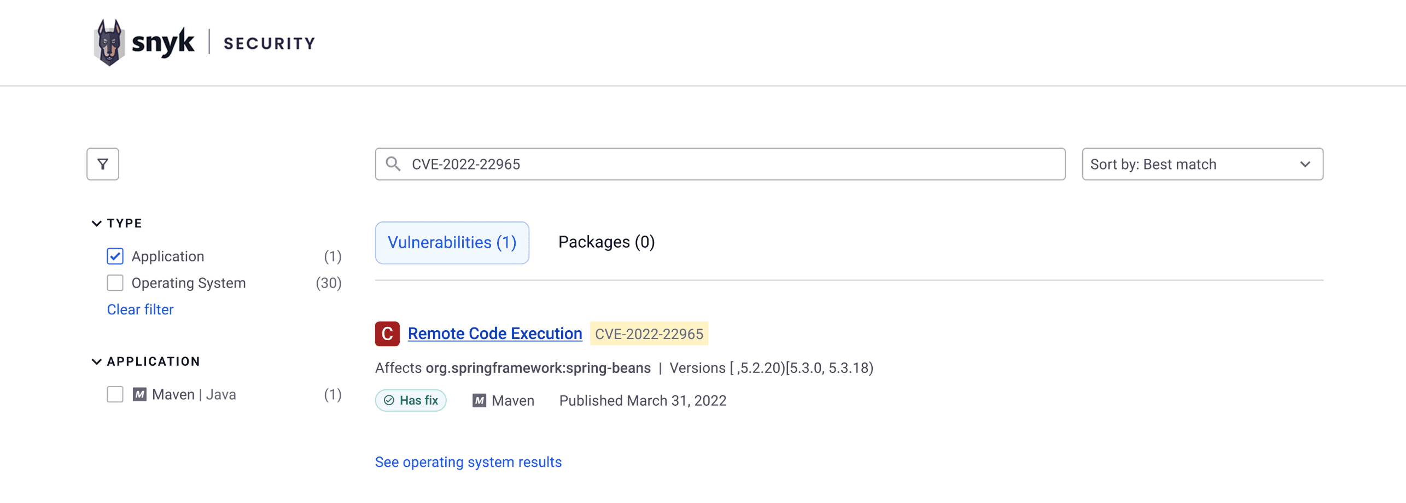Image resolution: width=1406 pixels, height=503 pixels.
Task: Click Published March 31, 2022 text
Action: click(643, 401)
